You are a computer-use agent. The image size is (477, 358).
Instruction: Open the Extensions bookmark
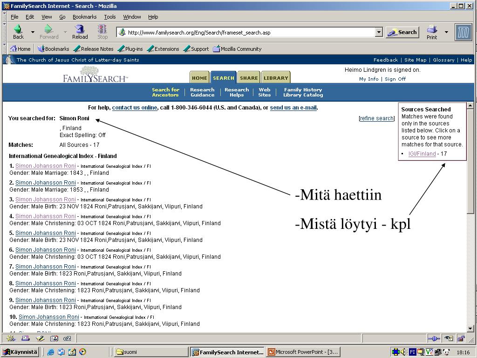pos(163,48)
